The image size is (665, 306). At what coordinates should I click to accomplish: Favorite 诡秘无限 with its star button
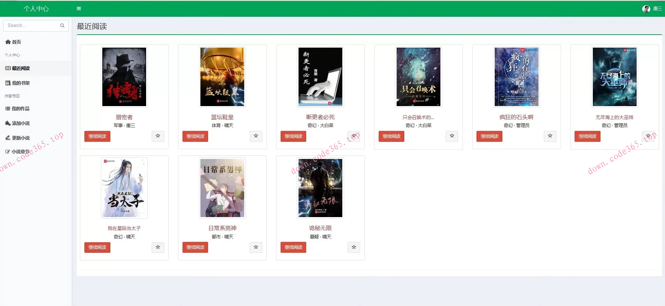point(354,248)
